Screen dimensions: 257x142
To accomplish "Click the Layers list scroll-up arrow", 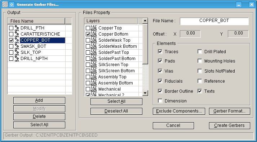I will pyautogui.click(x=145, y=21).
